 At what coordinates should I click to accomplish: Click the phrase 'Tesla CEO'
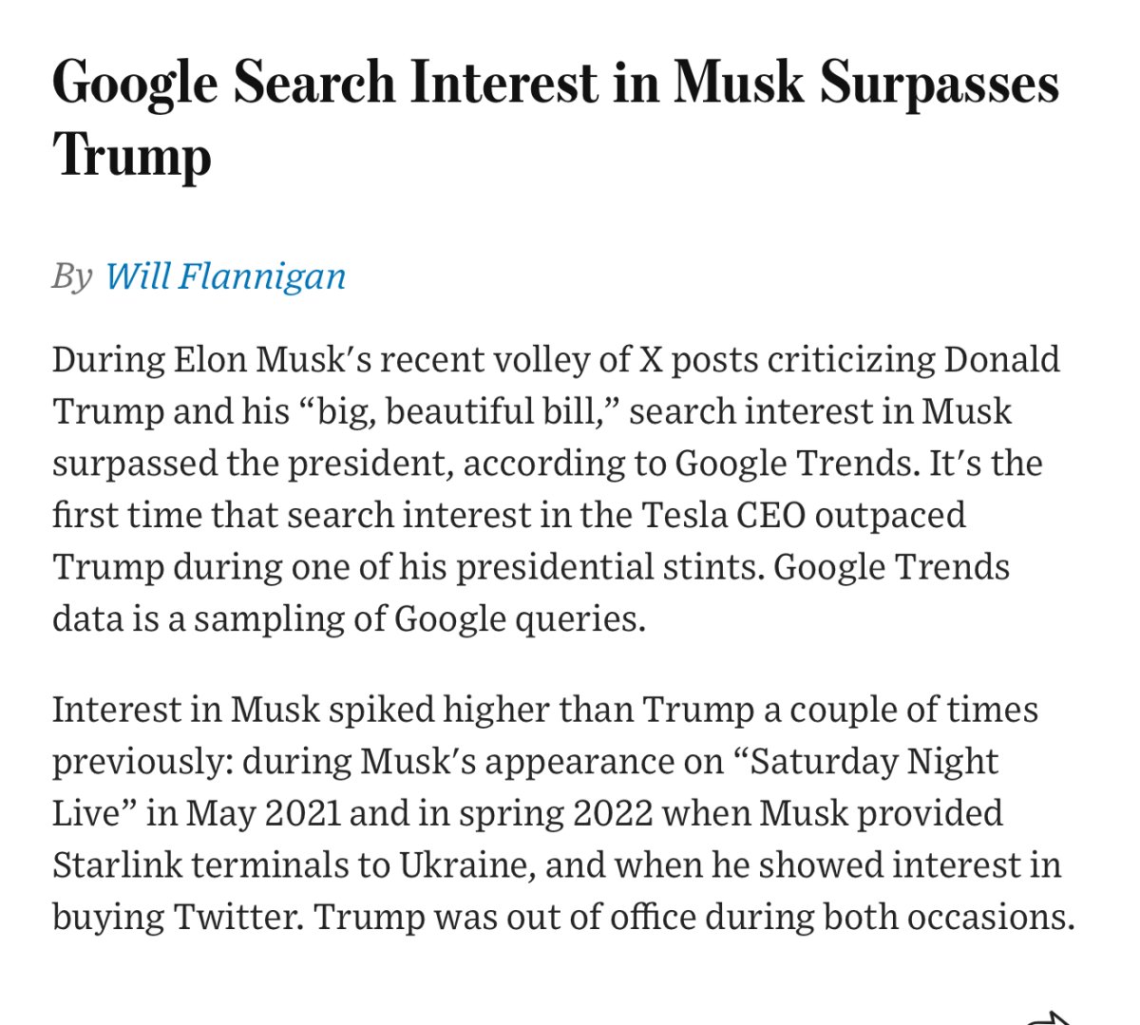coord(724,515)
